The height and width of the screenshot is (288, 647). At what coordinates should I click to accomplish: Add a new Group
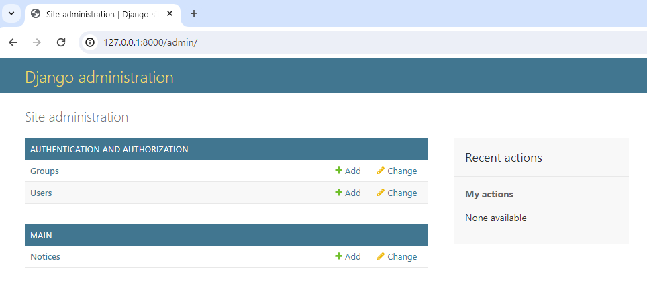pyautogui.click(x=348, y=171)
